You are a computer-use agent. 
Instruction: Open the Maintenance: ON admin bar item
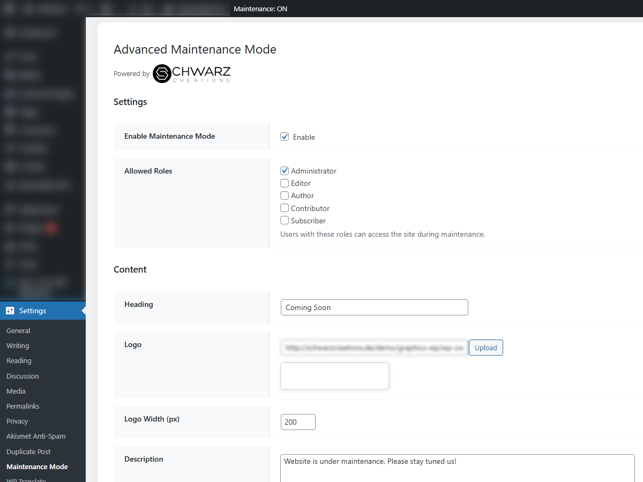pos(260,9)
